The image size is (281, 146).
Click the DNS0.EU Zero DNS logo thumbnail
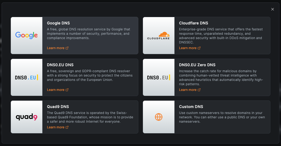tap(159, 77)
